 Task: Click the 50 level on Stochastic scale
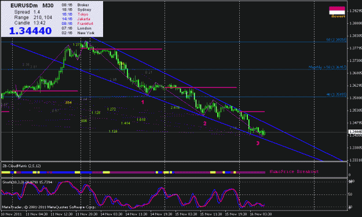click(350, 194)
